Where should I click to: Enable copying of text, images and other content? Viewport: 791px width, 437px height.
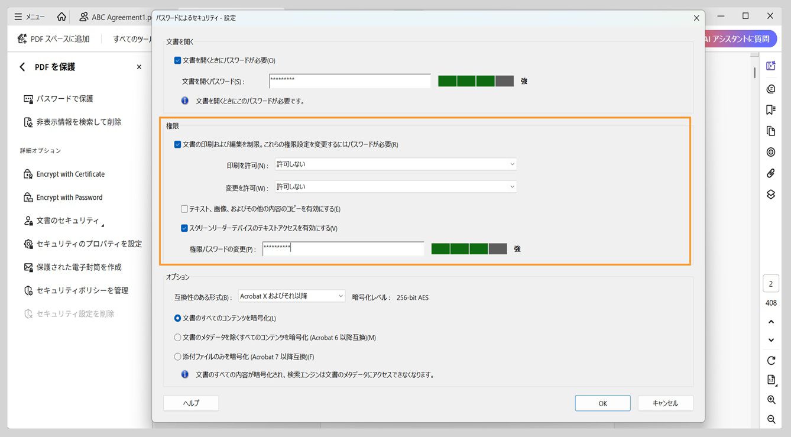pyautogui.click(x=184, y=209)
